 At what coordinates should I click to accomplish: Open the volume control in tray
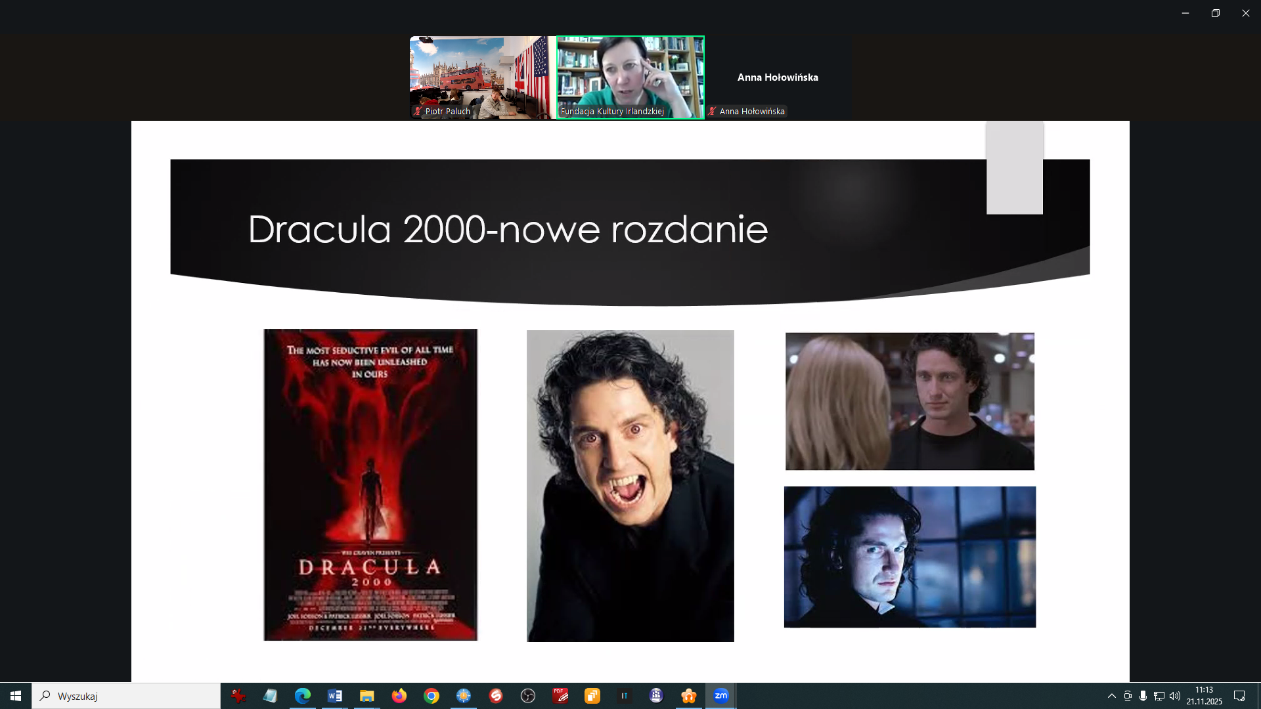point(1175,696)
